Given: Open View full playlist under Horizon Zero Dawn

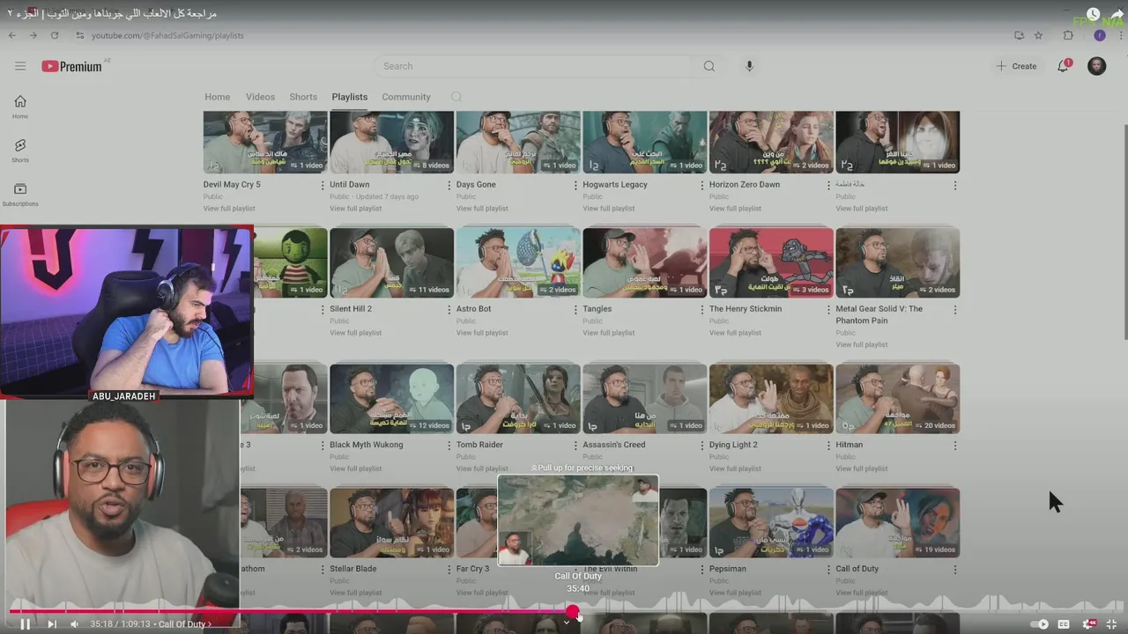Looking at the screenshot, I should click(735, 209).
